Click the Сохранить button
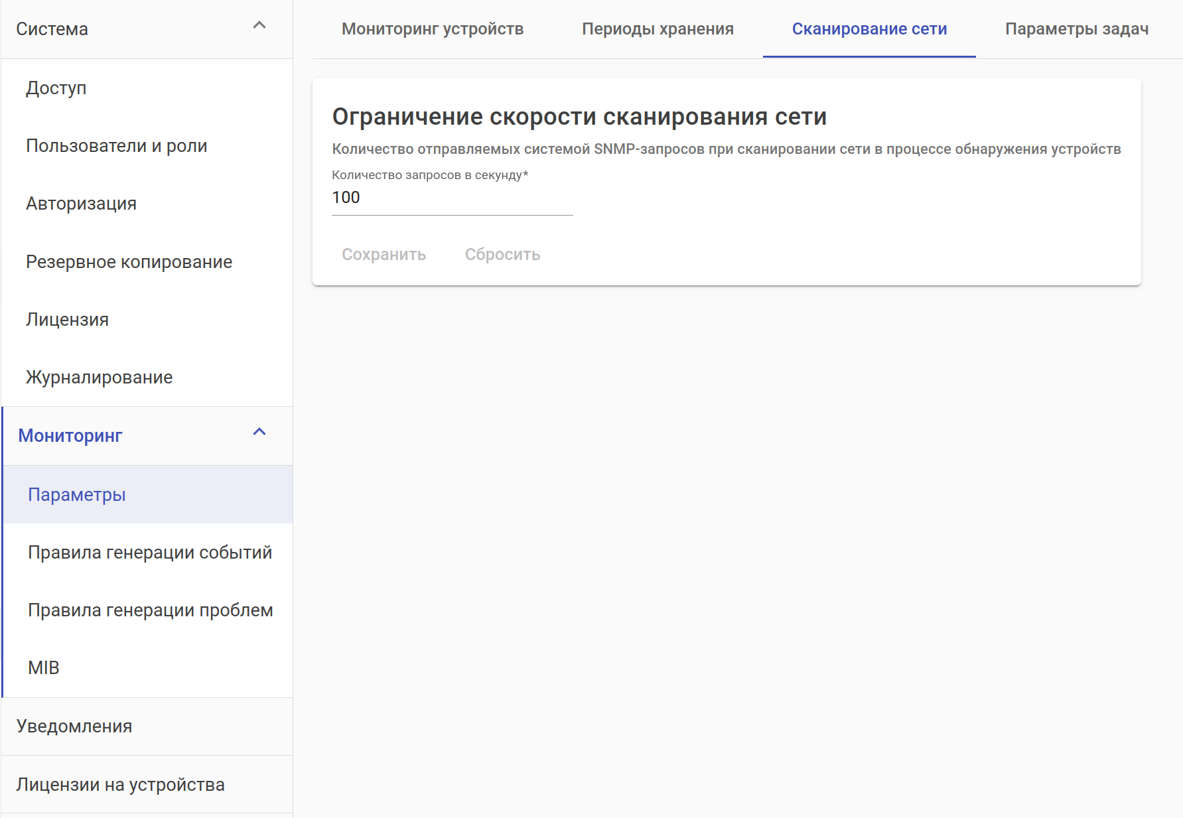The width and height of the screenshot is (1183, 818). point(383,255)
